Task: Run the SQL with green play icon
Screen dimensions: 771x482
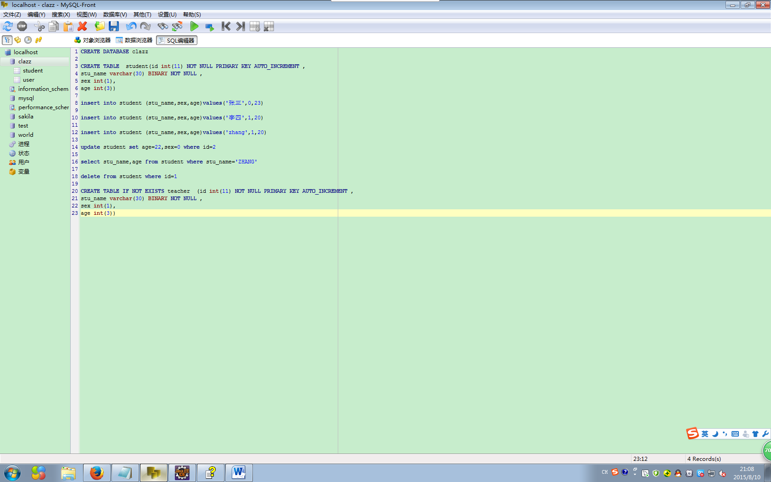Action: 194,27
